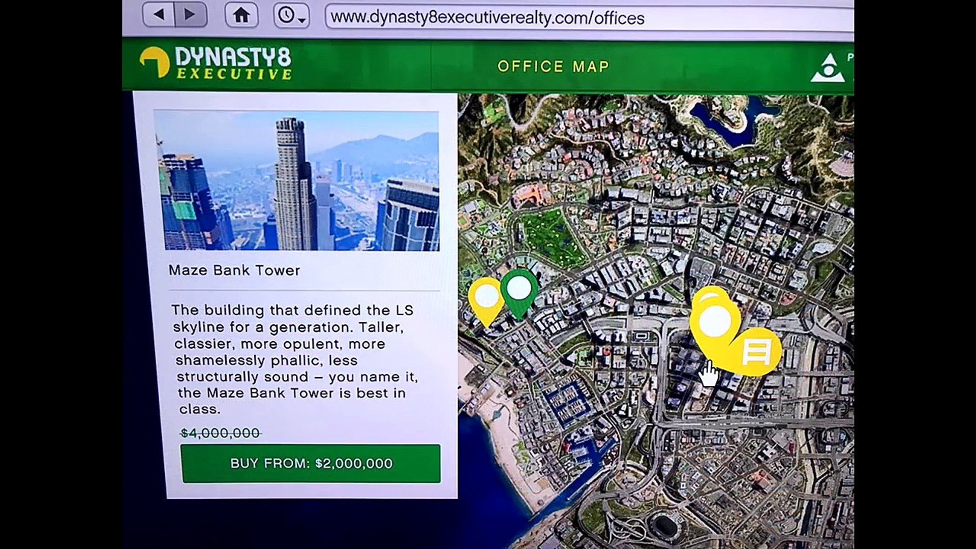Open the history clock dropdown

click(x=291, y=16)
